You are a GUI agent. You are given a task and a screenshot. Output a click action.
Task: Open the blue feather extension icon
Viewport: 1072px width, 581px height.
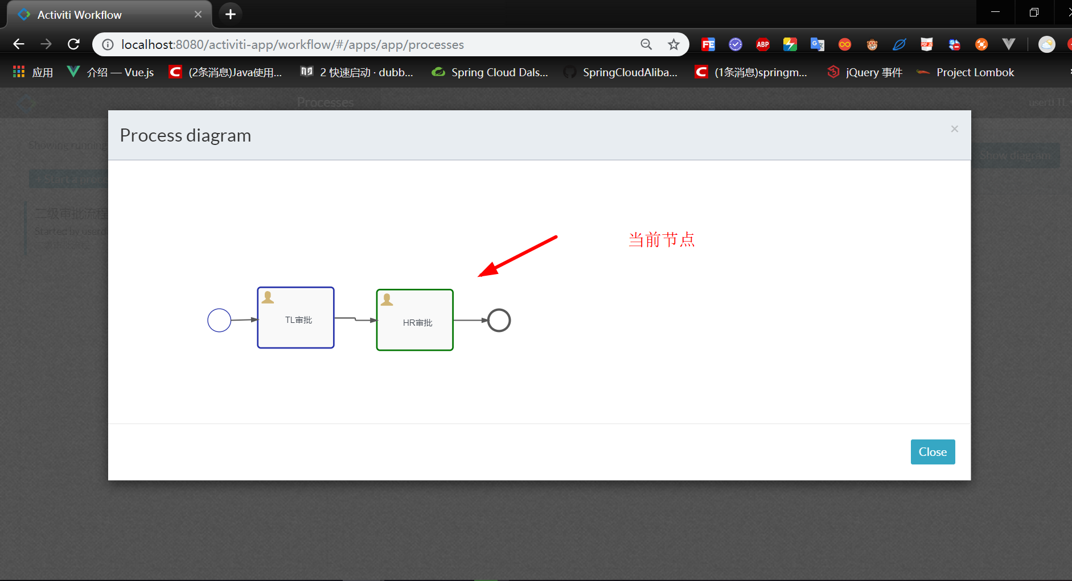coord(900,44)
